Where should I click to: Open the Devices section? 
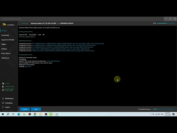[x=4, y=31]
